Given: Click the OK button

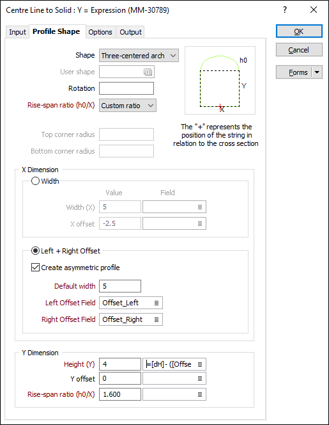Looking at the screenshot, I should click(299, 31).
